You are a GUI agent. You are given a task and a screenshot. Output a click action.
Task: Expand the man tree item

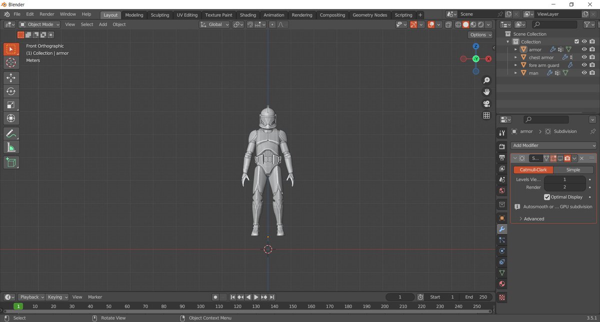[515, 73]
